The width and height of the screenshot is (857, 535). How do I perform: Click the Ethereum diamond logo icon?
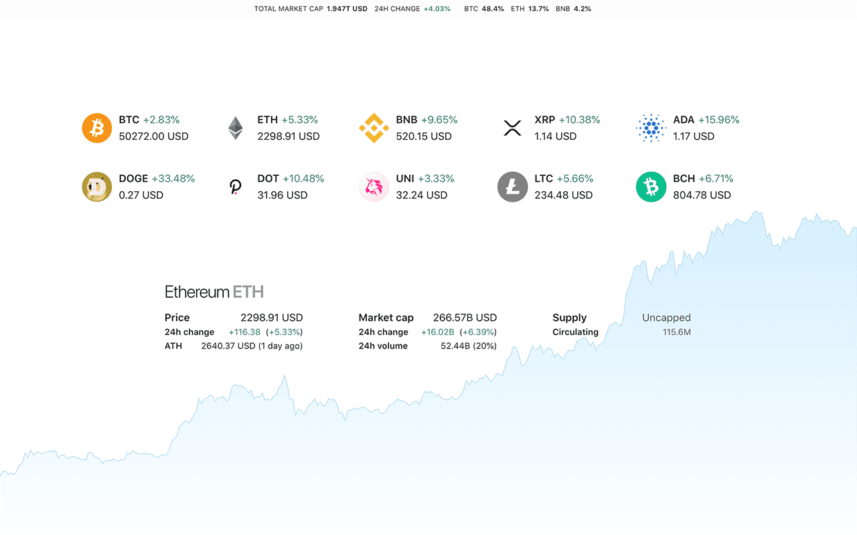coord(236,128)
